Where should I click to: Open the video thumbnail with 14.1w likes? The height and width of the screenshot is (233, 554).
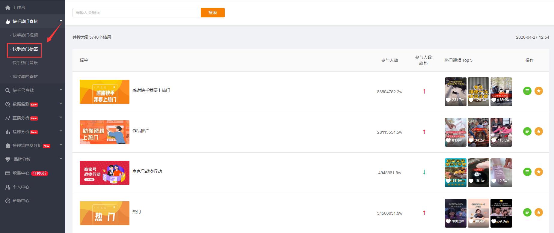click(456, 173)
